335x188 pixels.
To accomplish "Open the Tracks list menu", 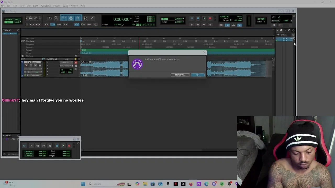I will click(18, 30).
